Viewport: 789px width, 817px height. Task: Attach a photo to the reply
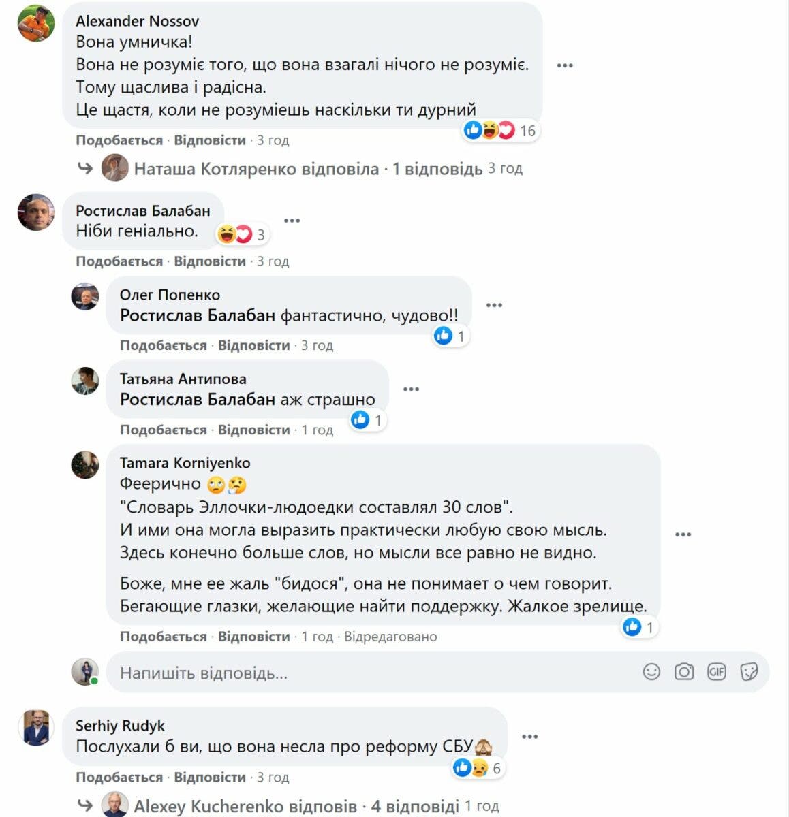pyautogui.click(x=683, y=672)
